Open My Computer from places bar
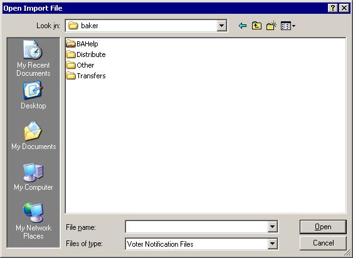 pos(33,177)
